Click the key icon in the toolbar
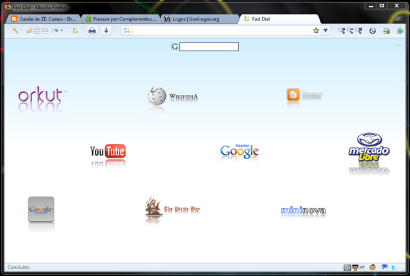Image resolution: width=410 pixels, height=276 pixels. (x=15, y=31)
